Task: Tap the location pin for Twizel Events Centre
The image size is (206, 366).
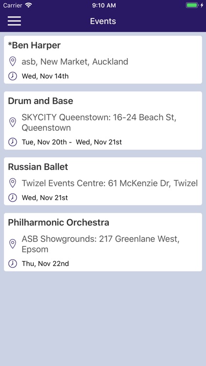Action: (x=12, y=183)
